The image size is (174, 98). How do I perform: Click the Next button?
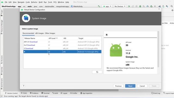point(130,86)
